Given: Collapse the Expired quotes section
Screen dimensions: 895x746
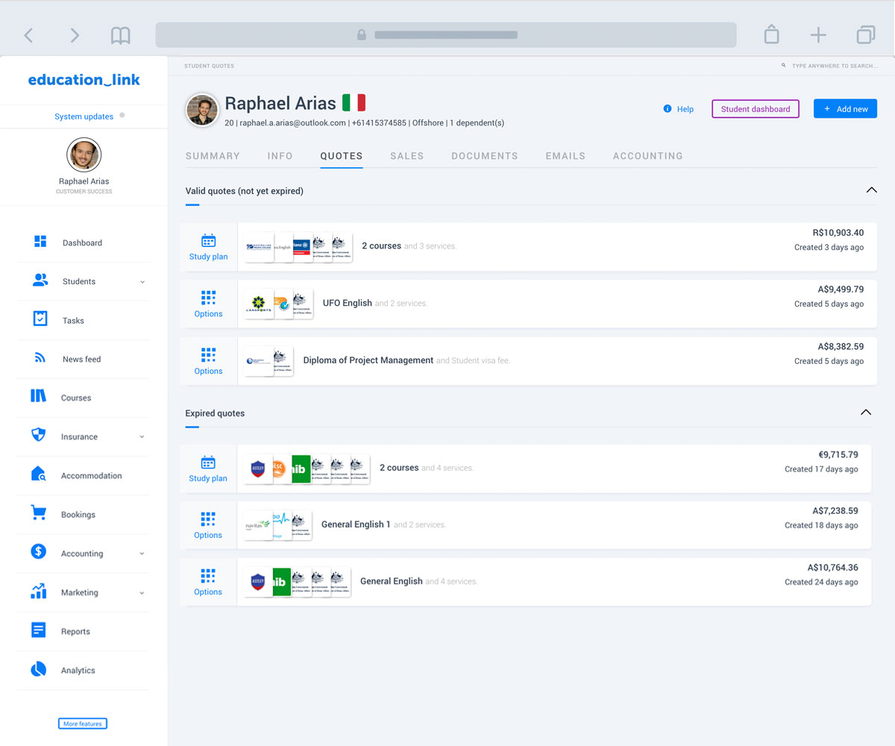Looking at the screenshot, I should [x=865, y=412].
